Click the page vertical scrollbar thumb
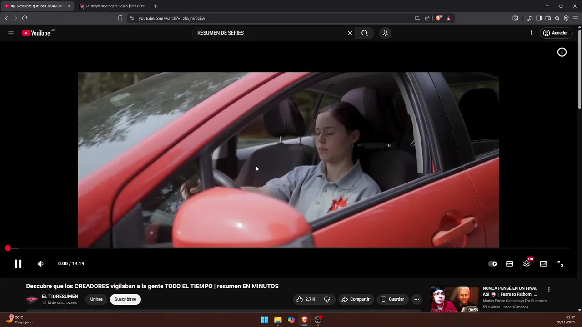This screenshot has width=582, height=327. coord(579,69)
